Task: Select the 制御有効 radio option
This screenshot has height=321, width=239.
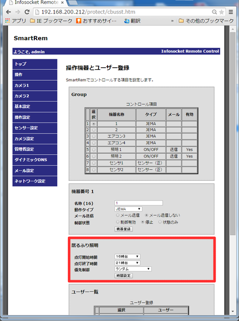Action: [117, 222]
